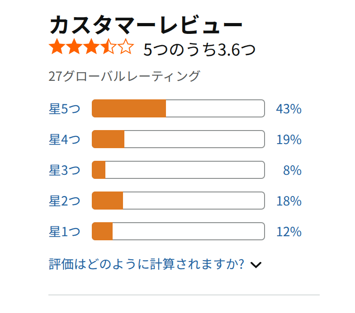Filter reviews by 星5つ label

click(65, 109)
